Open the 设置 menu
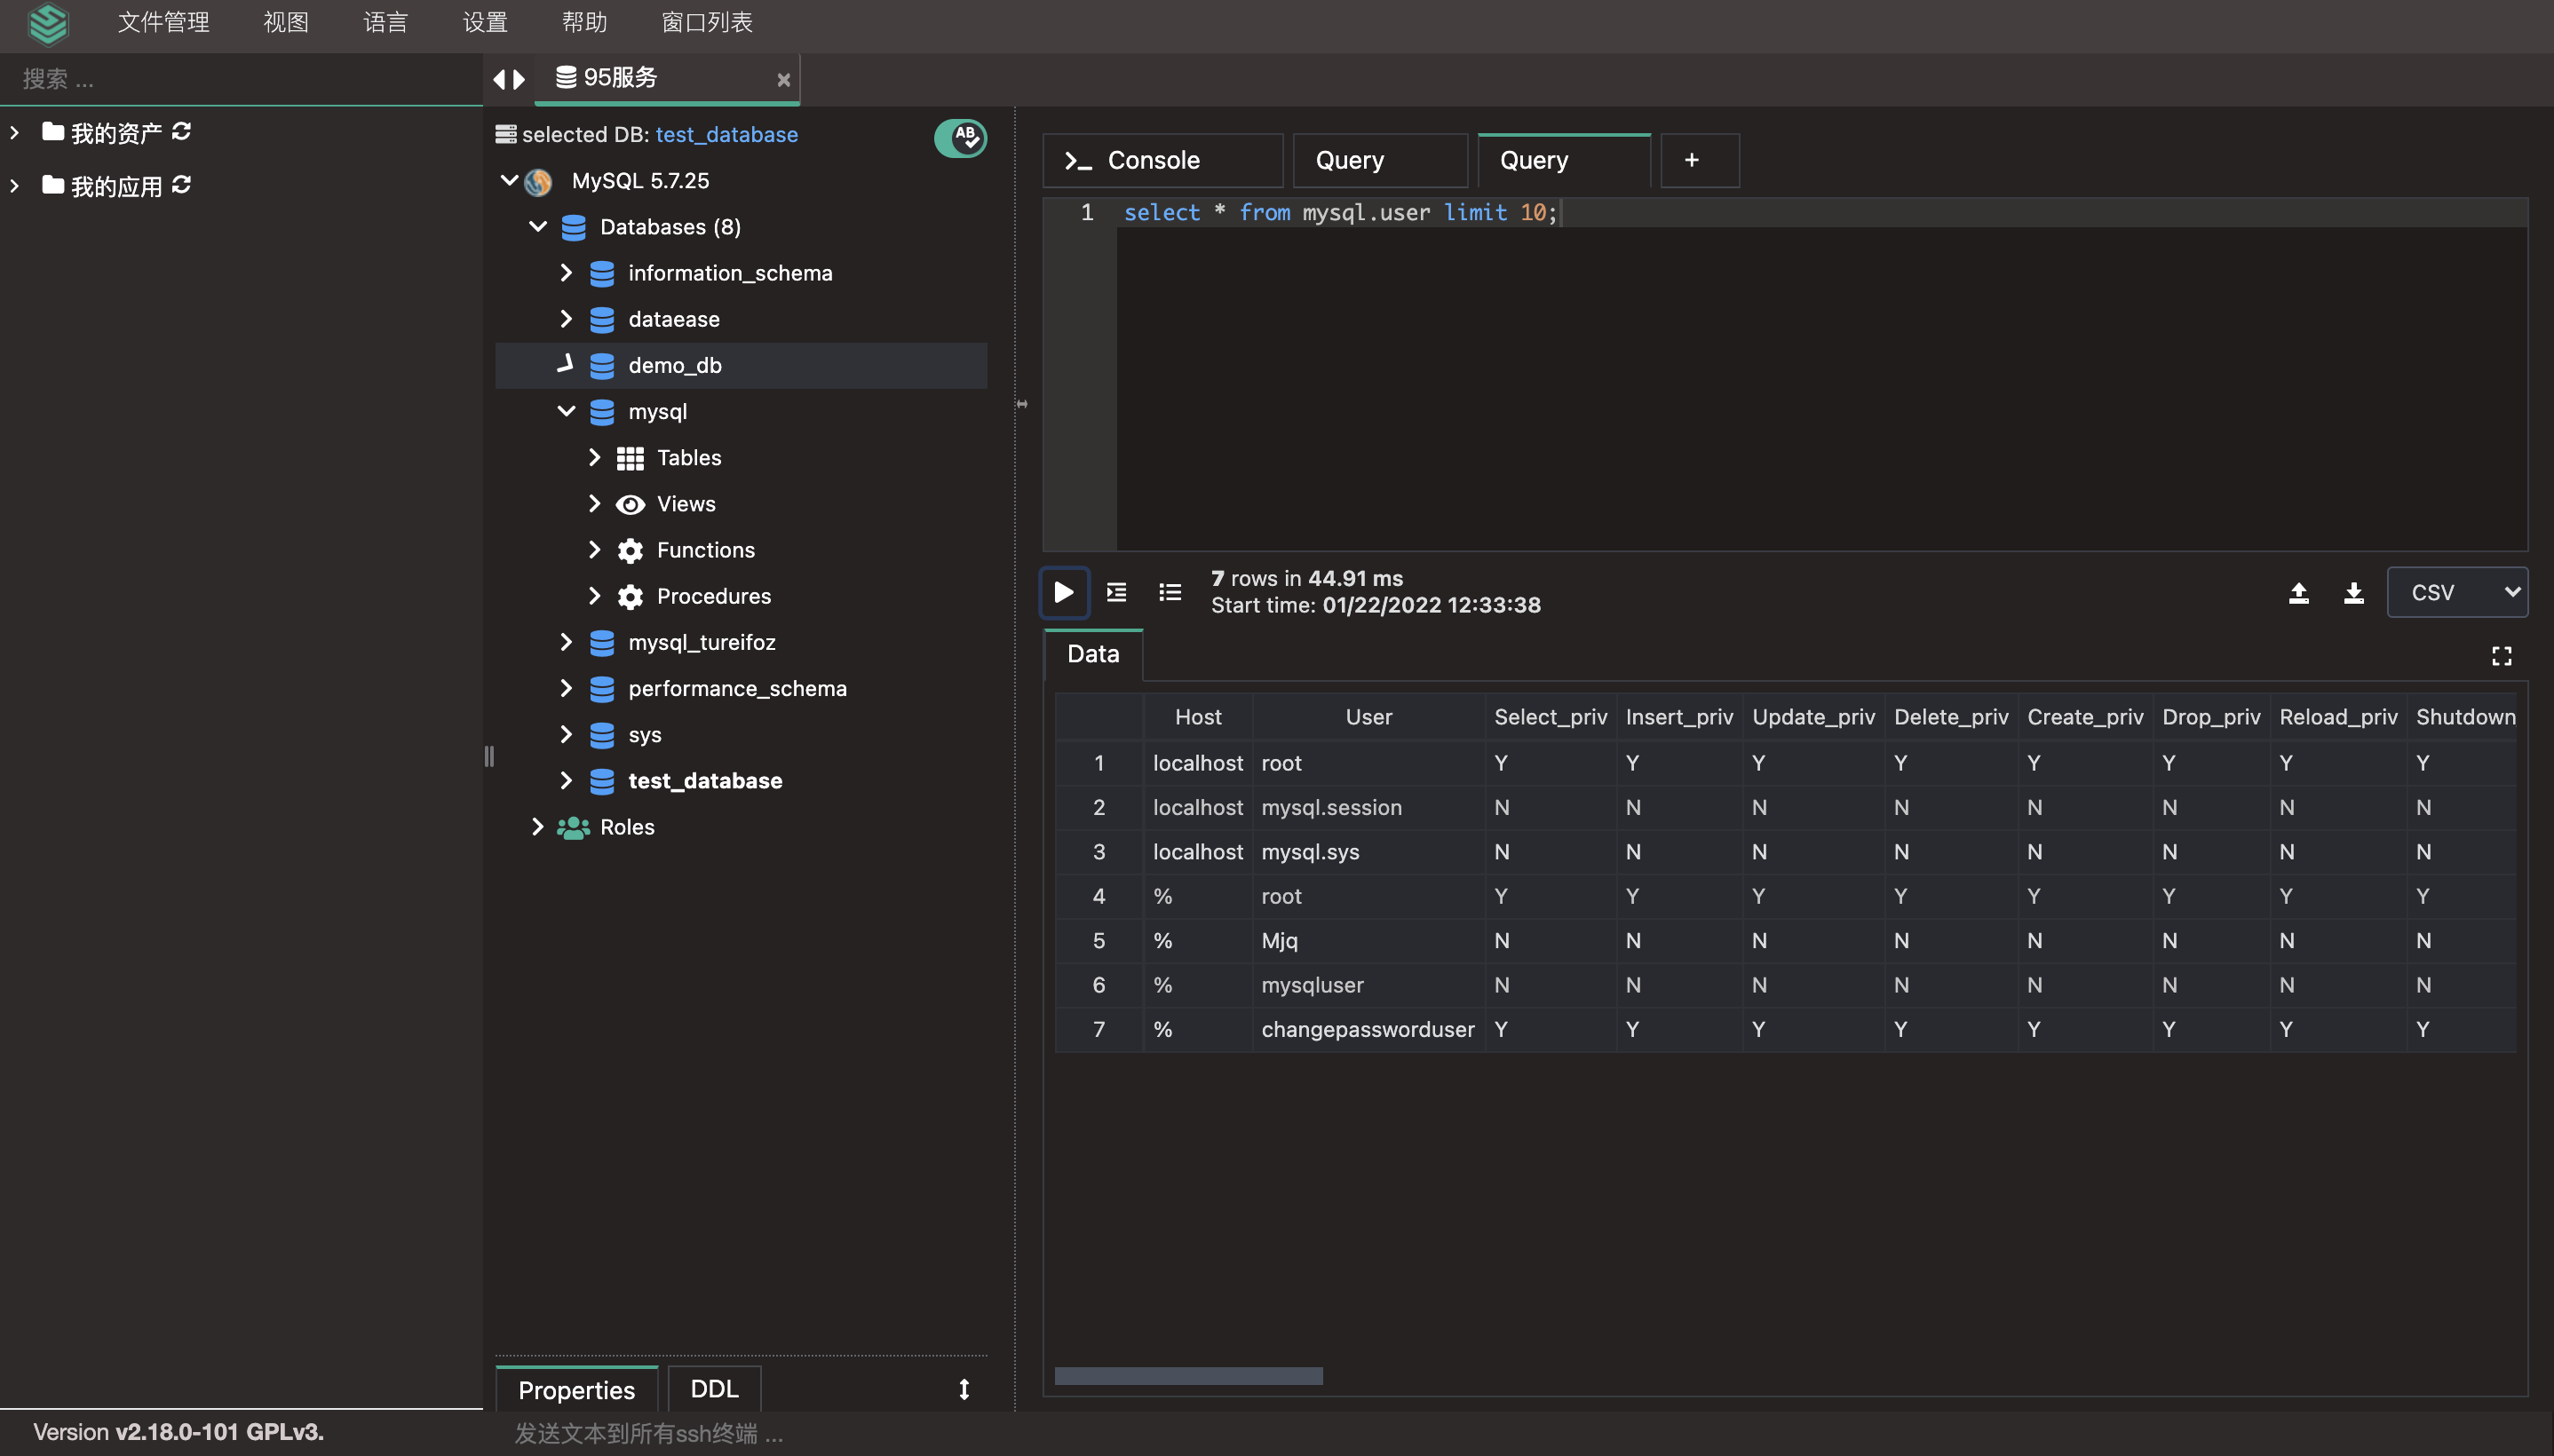This screenshot has width=2554, height=1456. click(485, 22)
